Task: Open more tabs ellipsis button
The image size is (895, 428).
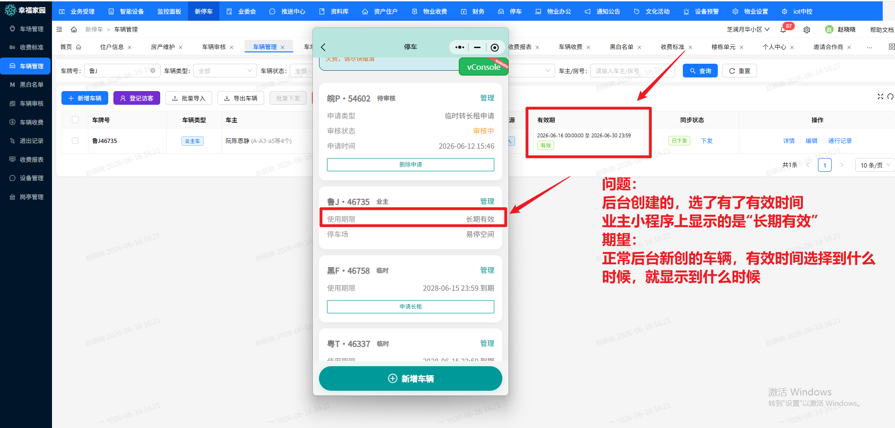Action: point(869,47)
